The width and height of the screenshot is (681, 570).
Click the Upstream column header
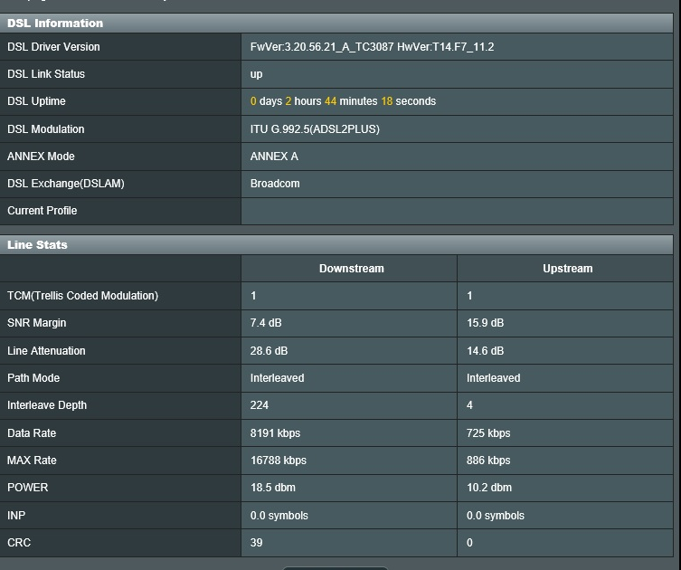567,269
